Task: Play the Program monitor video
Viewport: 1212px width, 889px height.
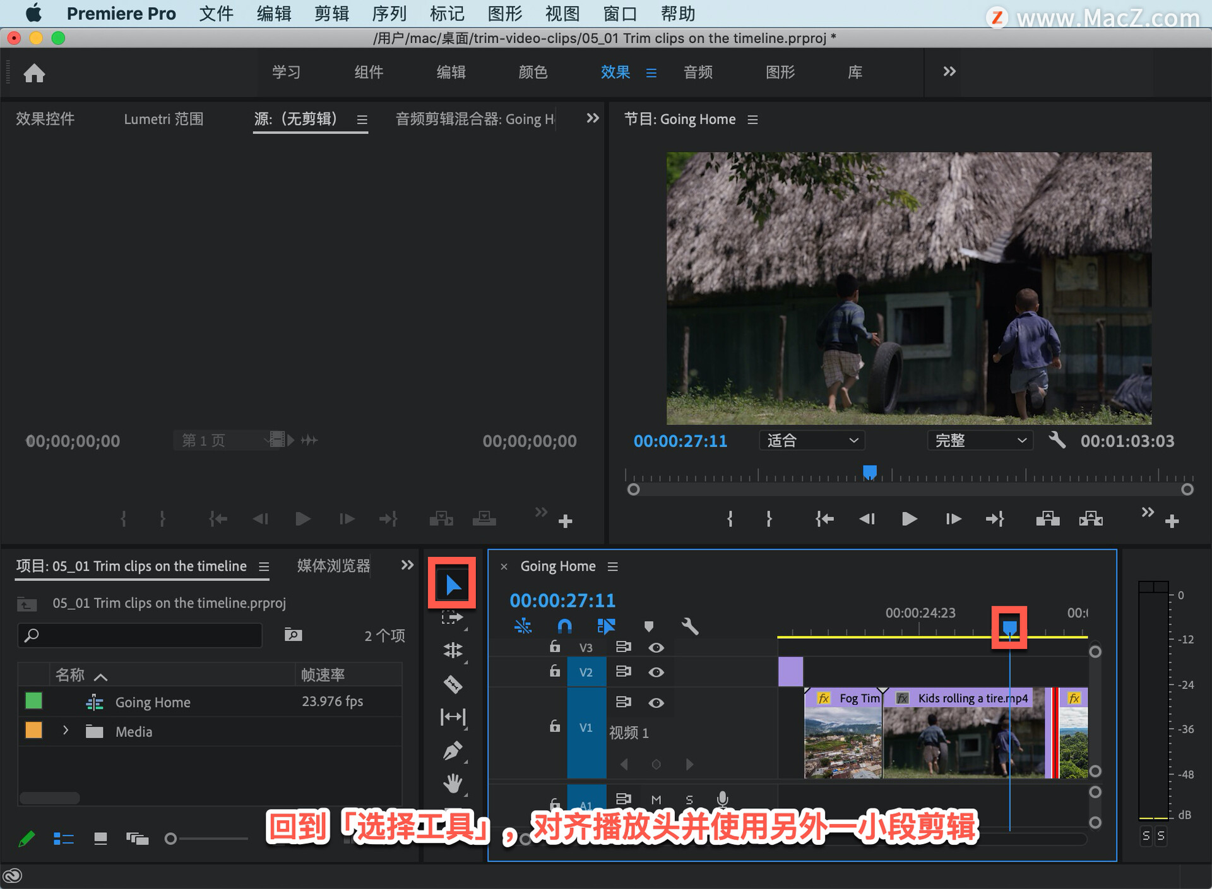Action: [909, 519]
